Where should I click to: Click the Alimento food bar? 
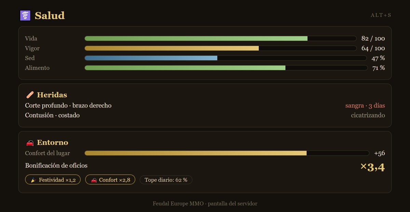[226, 68]
